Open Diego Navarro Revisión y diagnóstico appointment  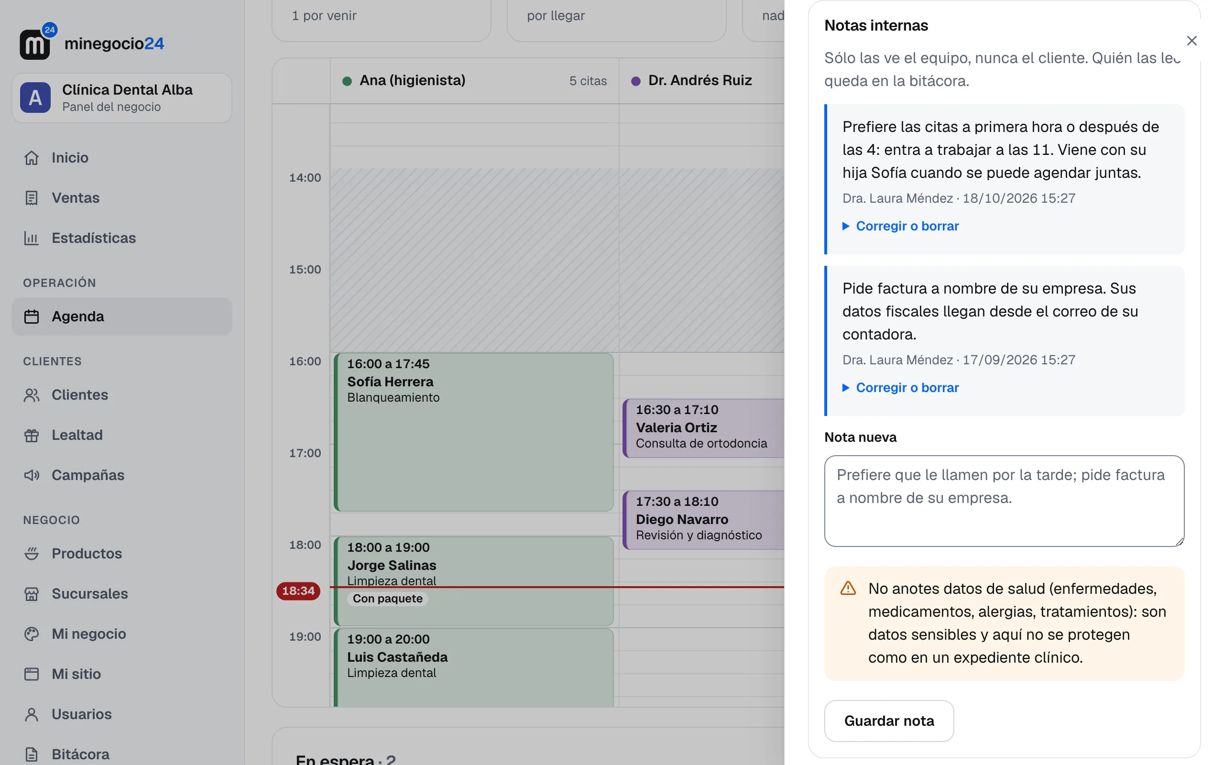[x=704, y=520]
